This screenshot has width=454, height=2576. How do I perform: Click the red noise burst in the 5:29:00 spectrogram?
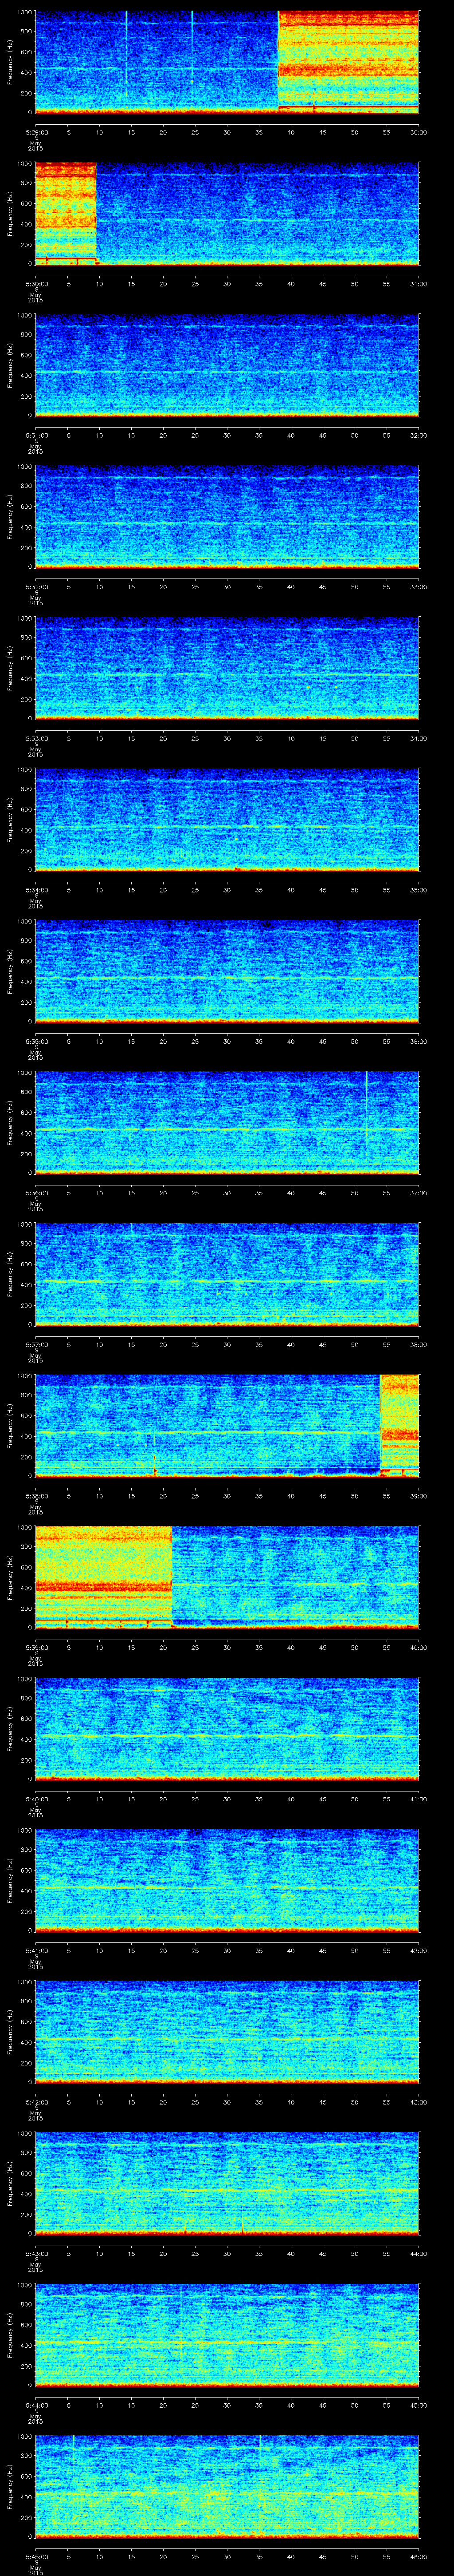(x=347, y=60)
